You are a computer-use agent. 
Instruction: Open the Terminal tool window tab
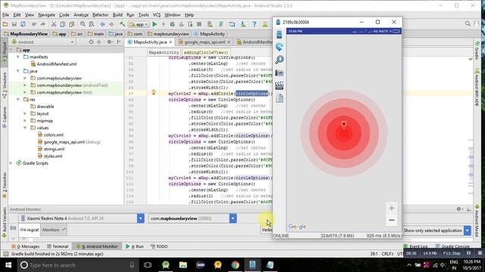(x=58, y=246)
